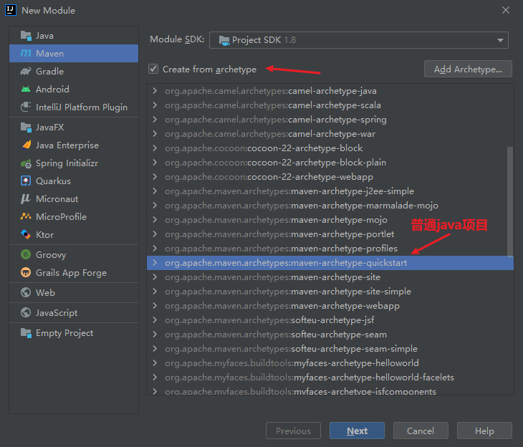Screen dimensions: 523x447
Task: Expand softeu-archetype-jsf chevron
Action: point(155,320)
